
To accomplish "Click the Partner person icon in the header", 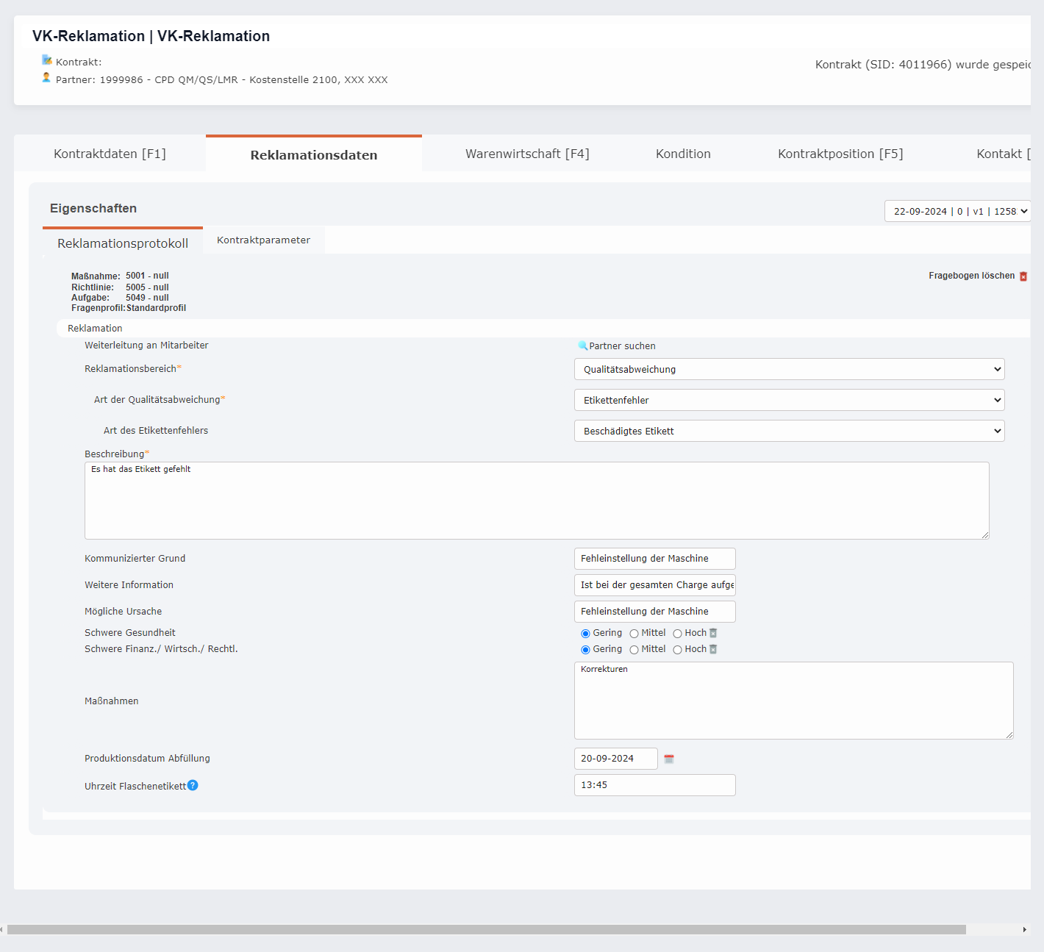I will 46,78.
